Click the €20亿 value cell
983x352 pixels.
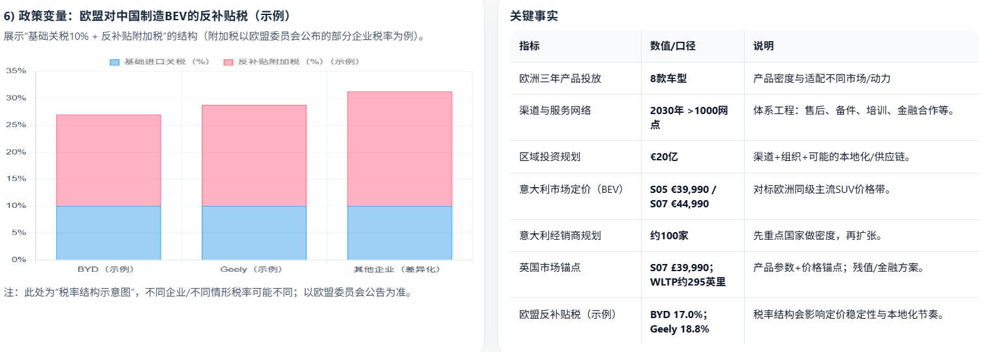664,156
